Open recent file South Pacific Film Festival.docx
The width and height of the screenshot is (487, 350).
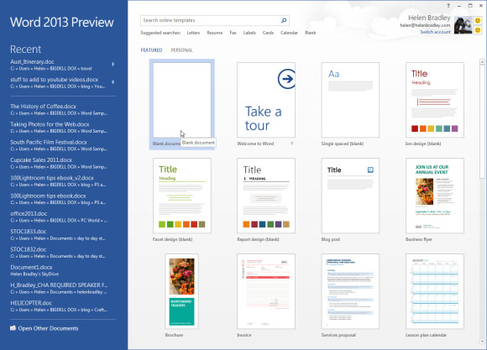[x=59, y=145]
